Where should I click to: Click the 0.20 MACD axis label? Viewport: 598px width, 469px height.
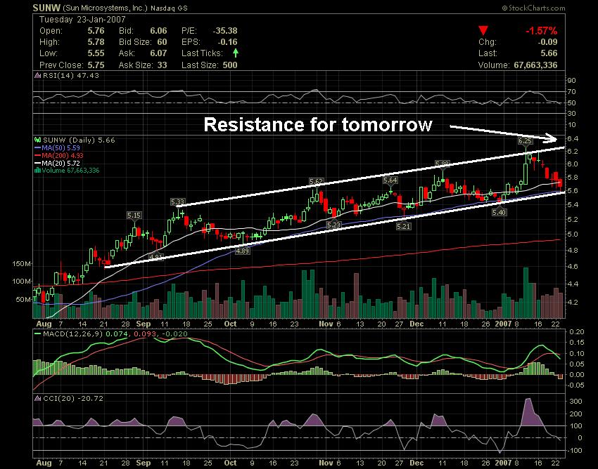(576, 331)
